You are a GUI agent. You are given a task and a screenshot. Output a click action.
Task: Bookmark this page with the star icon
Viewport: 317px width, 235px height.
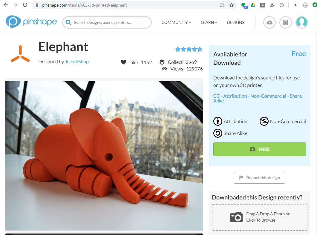(232, 5)
